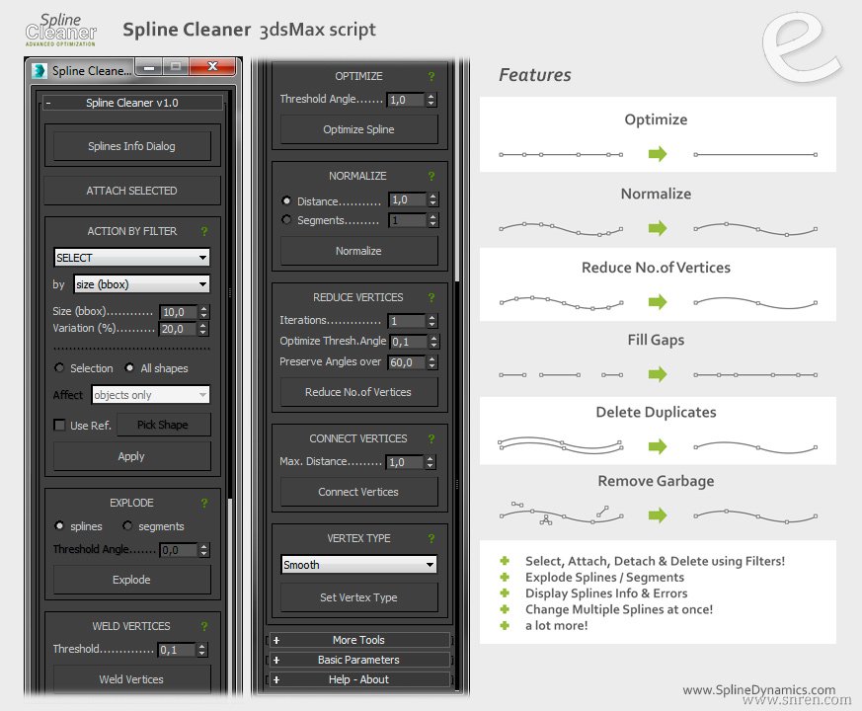Select the Selection radio button
Image resolution: width=862 pixels, height=711 pixels.
point(59,368)
